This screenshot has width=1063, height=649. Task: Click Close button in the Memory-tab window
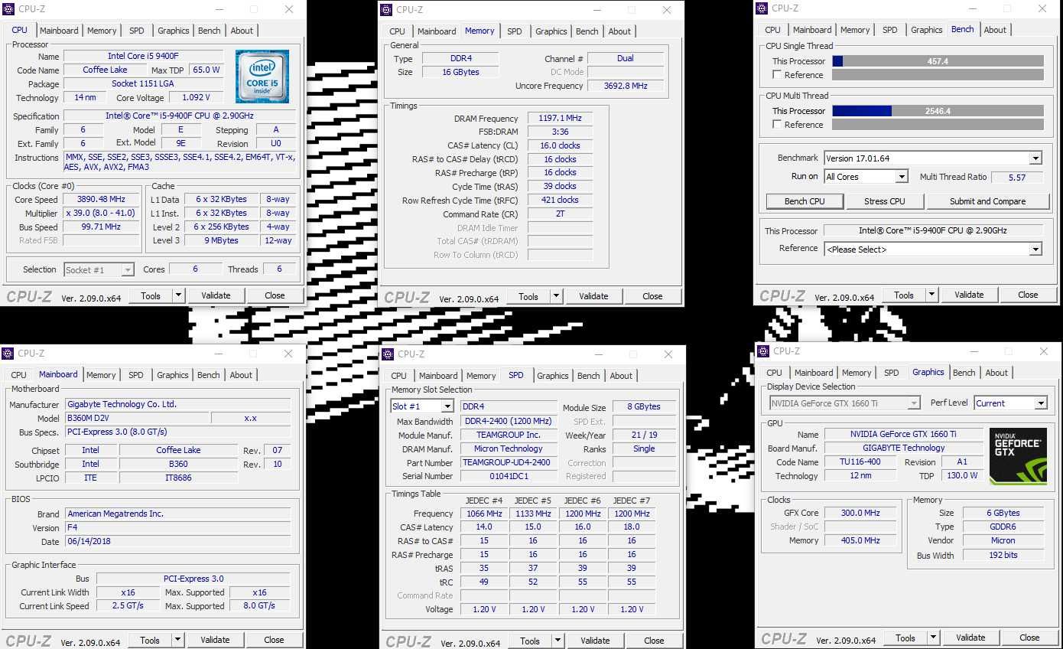[x=652, y=296]
